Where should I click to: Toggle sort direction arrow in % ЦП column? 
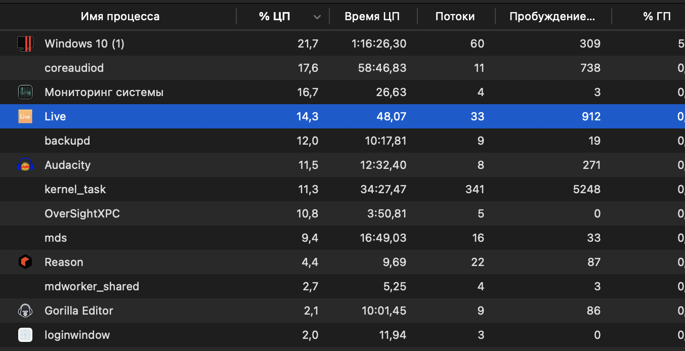(317, 17)
